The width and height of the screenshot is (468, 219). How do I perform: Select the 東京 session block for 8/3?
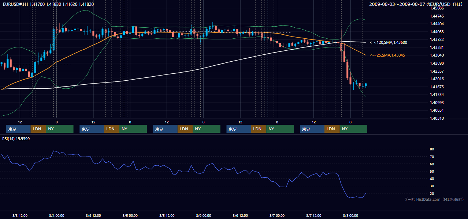tap(18, 129)
